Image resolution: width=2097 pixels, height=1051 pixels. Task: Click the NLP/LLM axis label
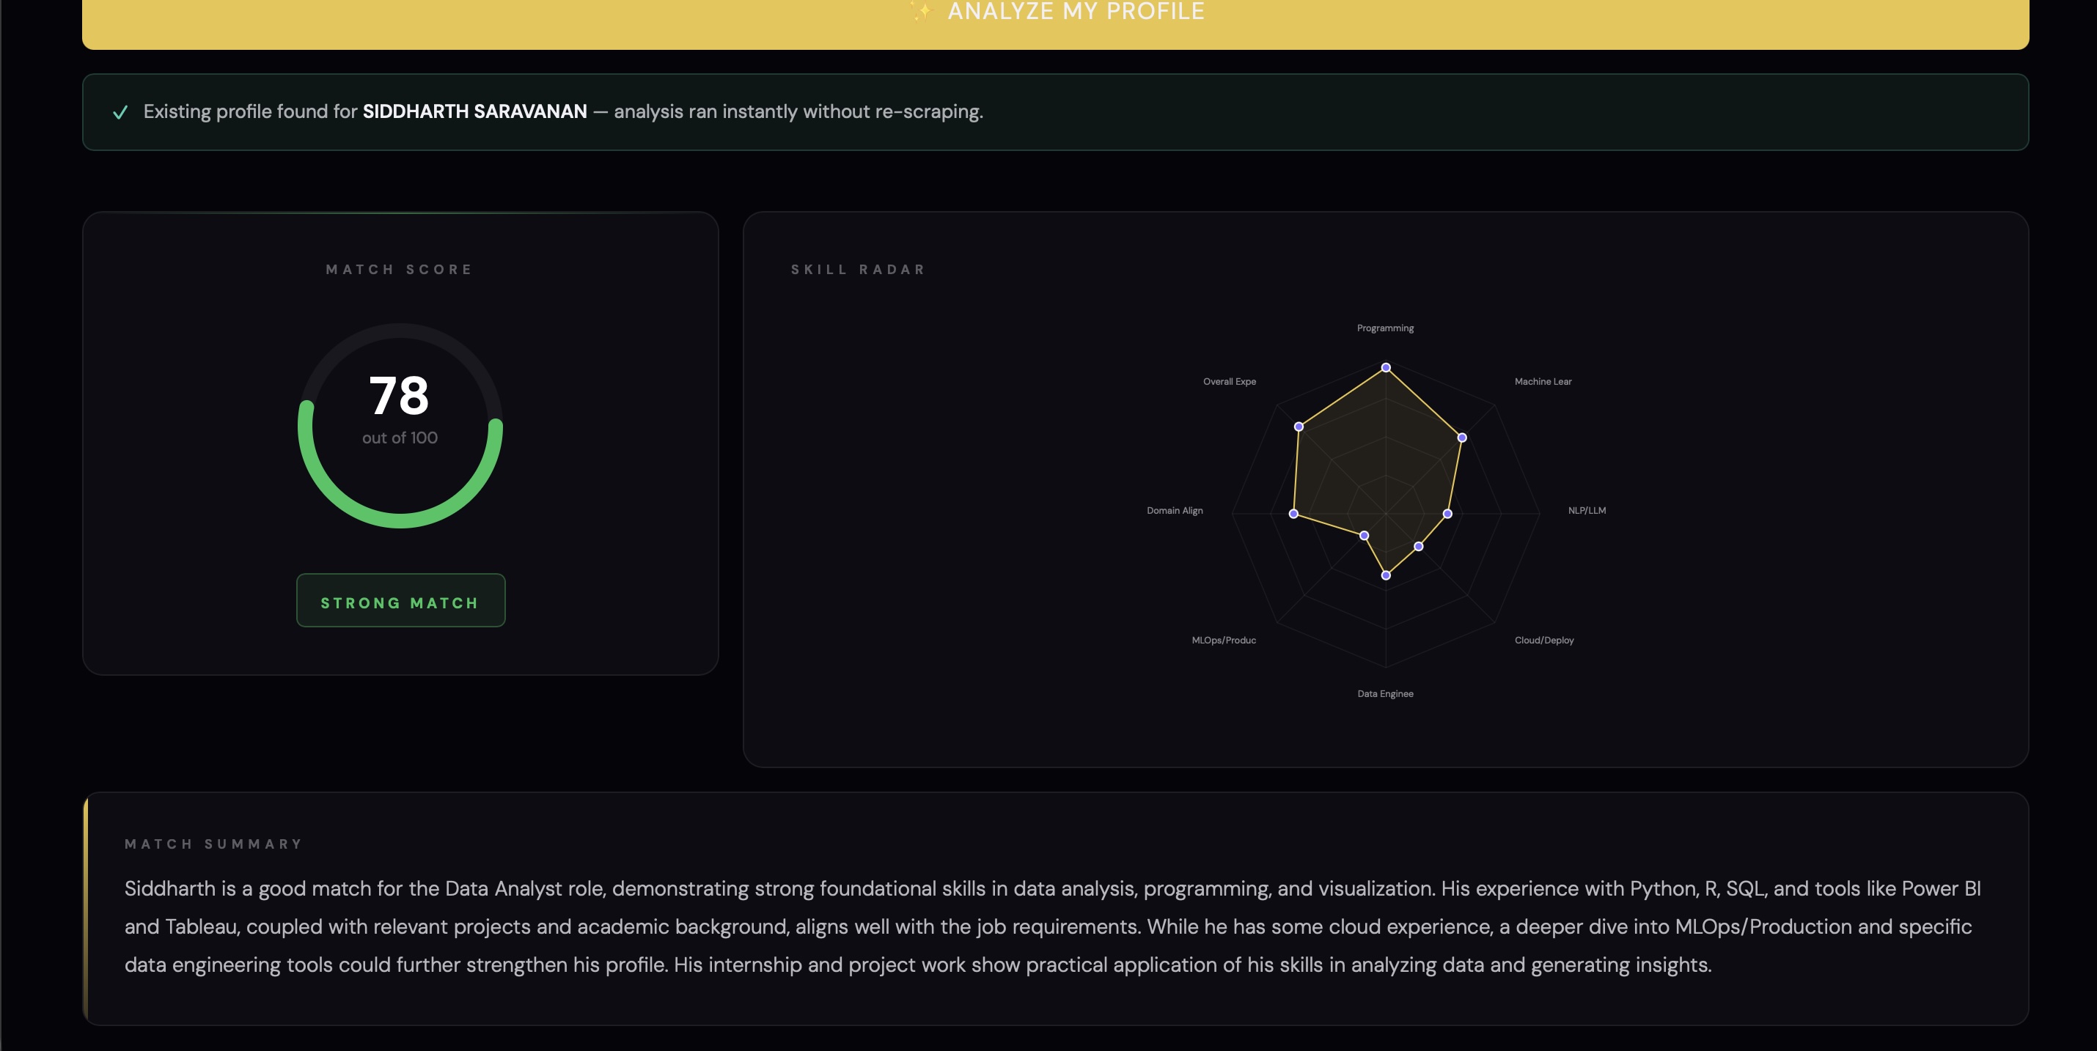pos(1587,511)
